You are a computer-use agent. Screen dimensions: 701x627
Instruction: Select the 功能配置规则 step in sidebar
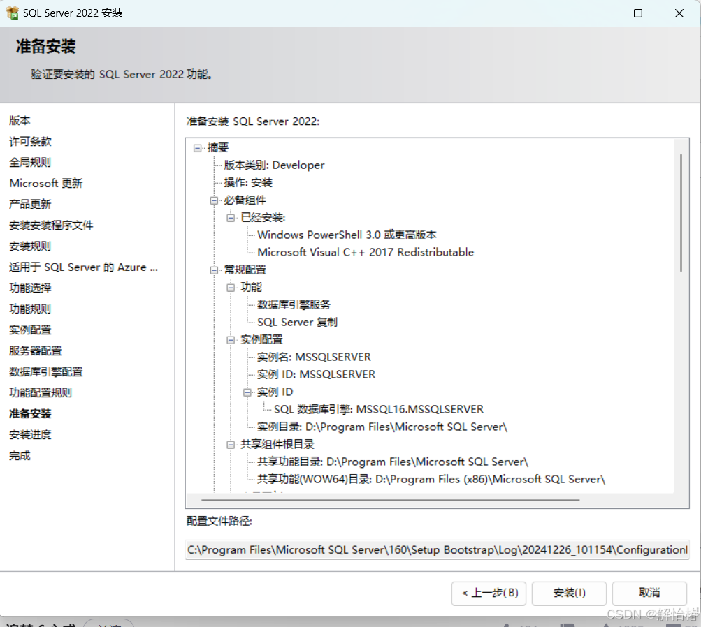coord(41,393)
